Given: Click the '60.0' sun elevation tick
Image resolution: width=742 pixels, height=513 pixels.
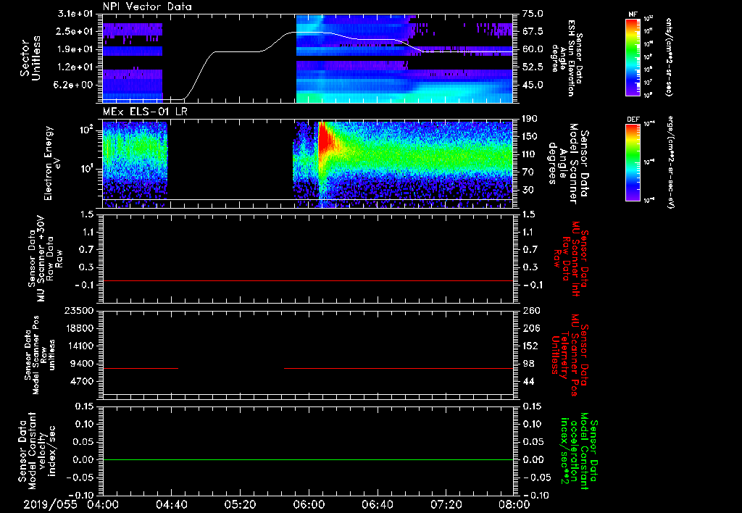Looking at the screenshot, I should point(533,49).
